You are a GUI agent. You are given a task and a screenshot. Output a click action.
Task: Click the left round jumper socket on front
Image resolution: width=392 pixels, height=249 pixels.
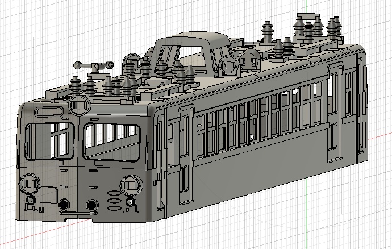tap(64, 205)
